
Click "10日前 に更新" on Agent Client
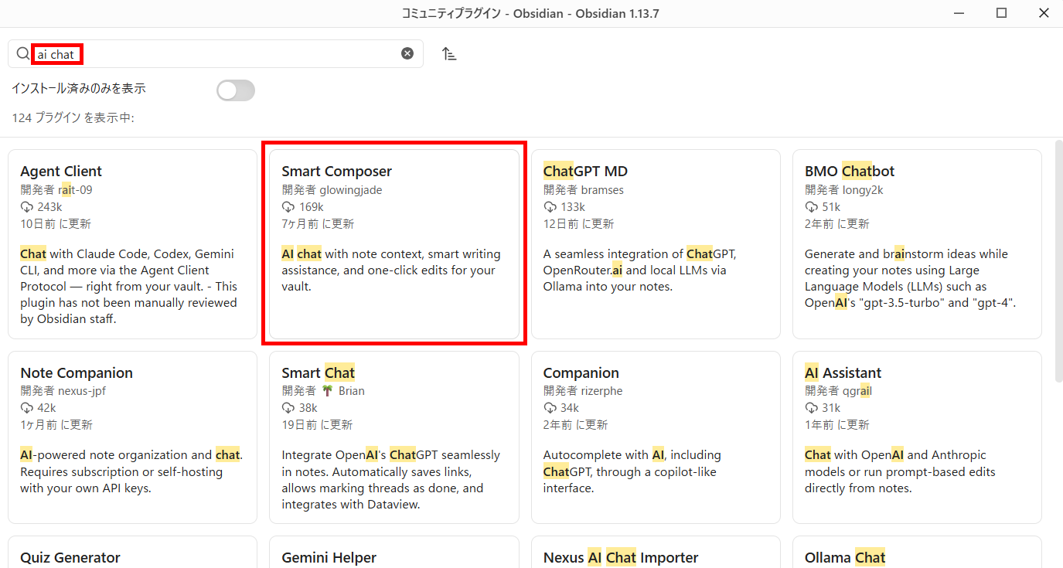pyautogui.click(x=56, y=224)
